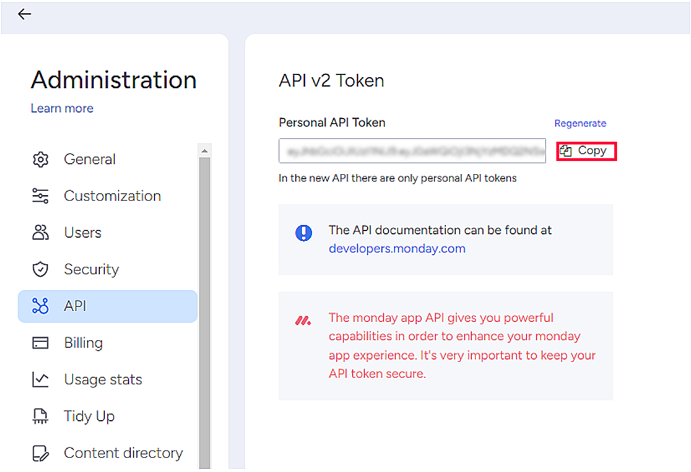691x472 pixels.
Task: Open the Usage stats page
Action: point(103,379)
